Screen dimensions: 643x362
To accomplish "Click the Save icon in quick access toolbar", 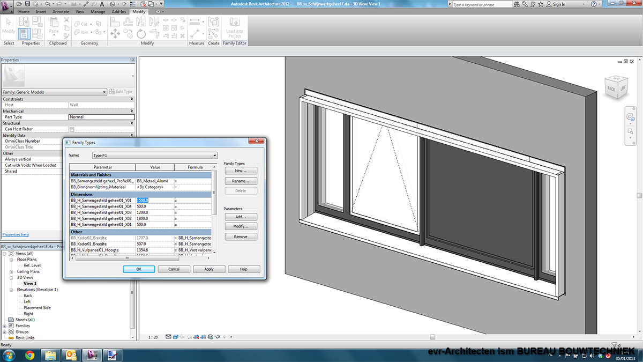I will [x=26, y=4].
